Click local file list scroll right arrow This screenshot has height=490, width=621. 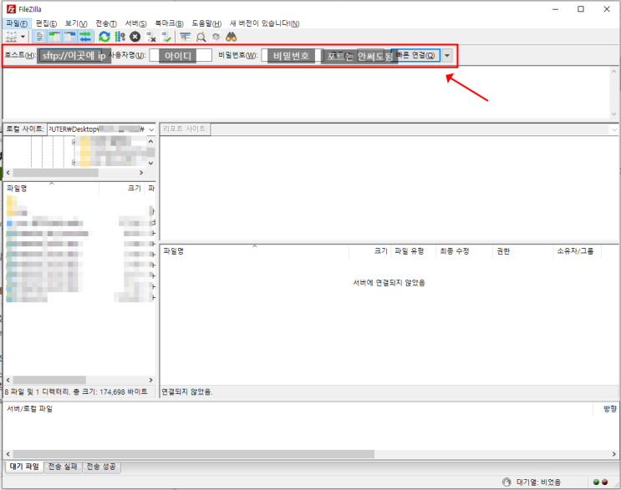coord(150,380)
